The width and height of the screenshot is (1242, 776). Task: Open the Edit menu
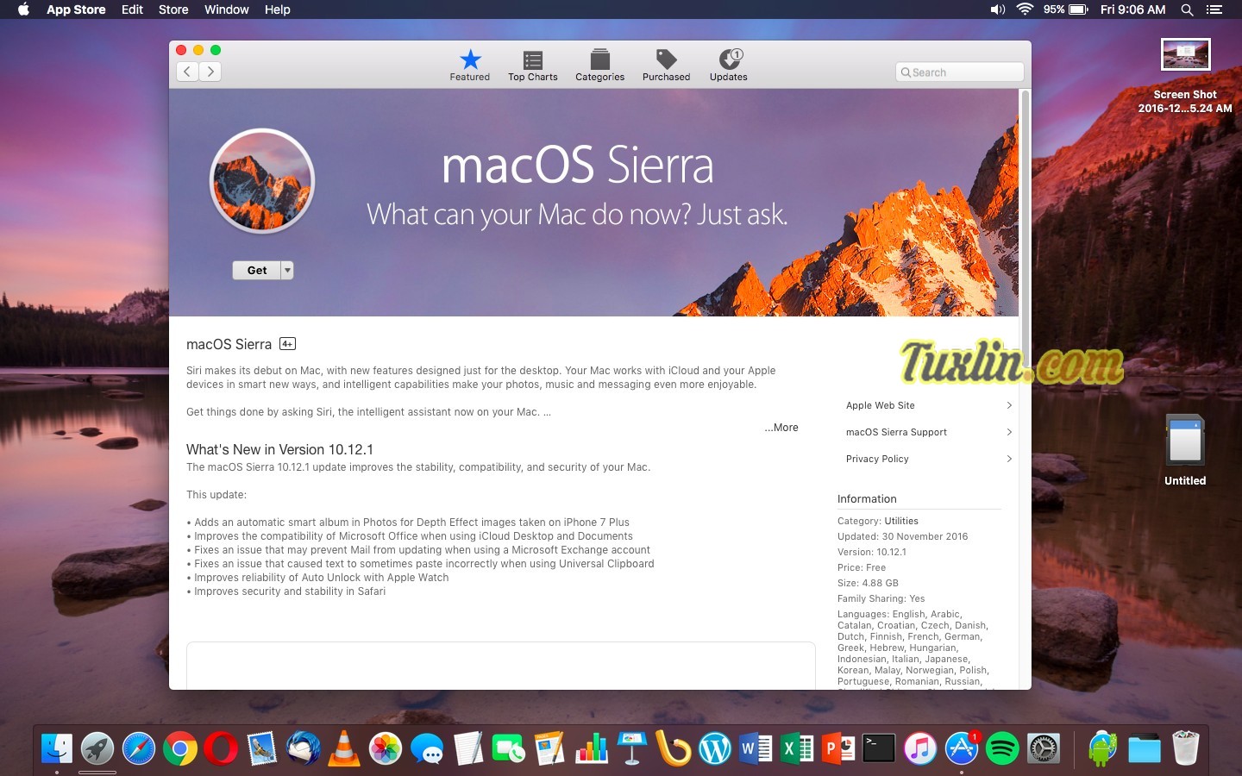pyautogui.click(x=132, y=9)
